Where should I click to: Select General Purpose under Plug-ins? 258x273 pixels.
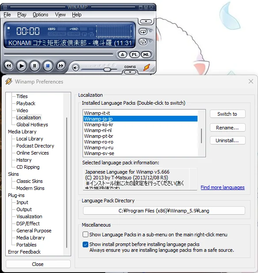click(34, 231)
